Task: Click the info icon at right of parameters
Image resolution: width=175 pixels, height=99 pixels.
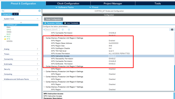Action: click(172, 30)
